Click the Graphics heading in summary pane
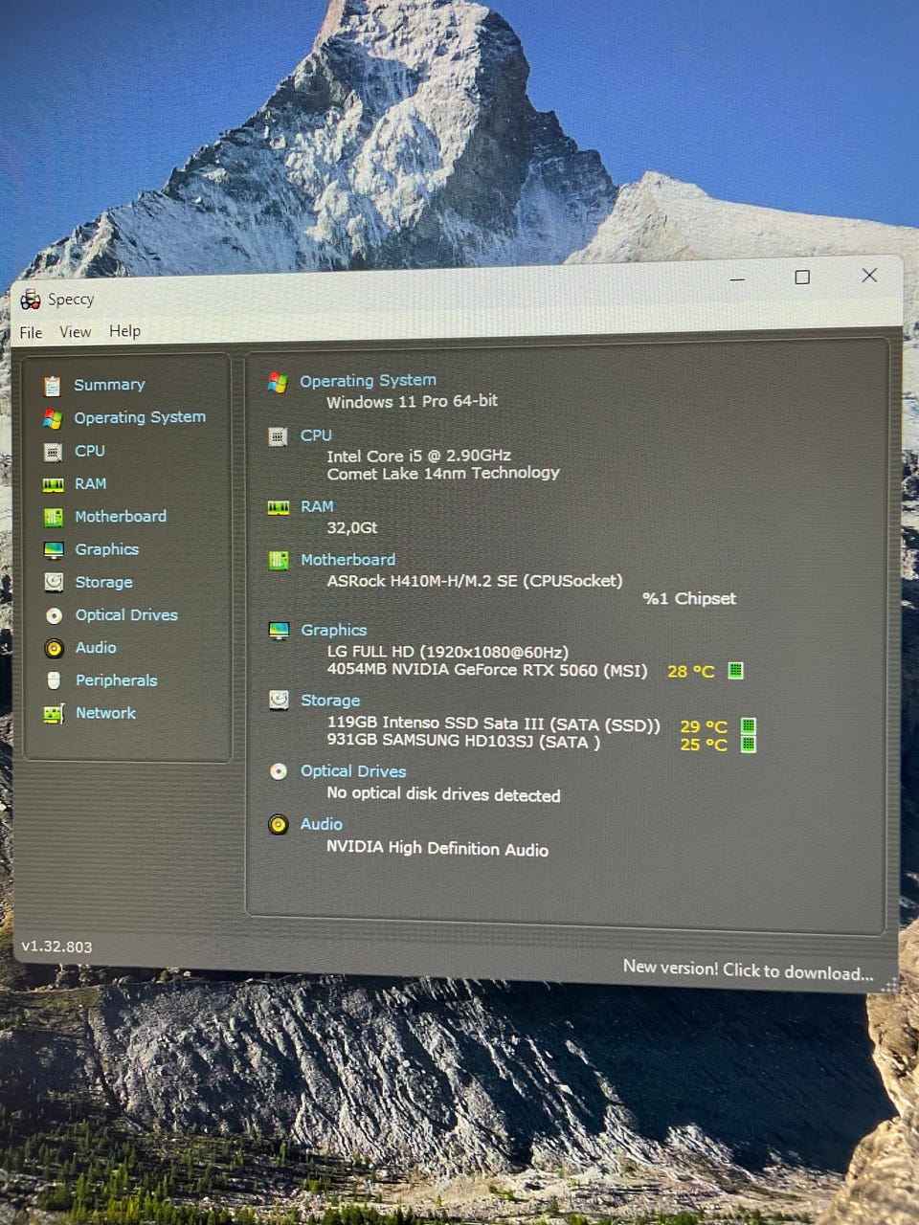This screenshot has width=919, height=1225. 333,631
